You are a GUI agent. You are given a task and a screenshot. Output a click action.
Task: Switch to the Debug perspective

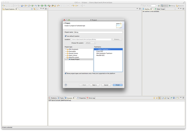point(172,6)
